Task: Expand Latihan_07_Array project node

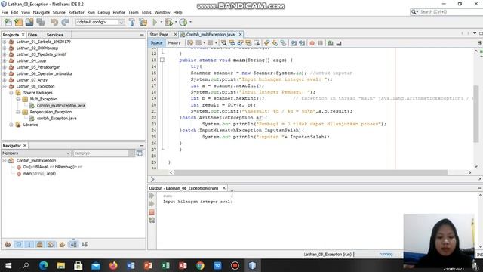Action: [5, 80]
